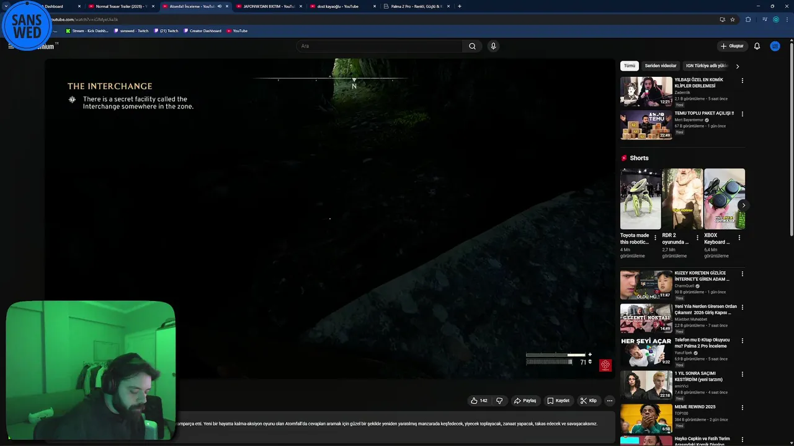Select the Seriden videolar filter chip
794x446 pixels.
click(661, 66)
